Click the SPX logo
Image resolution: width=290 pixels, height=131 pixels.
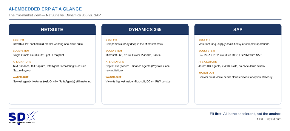tap(23, 118)
